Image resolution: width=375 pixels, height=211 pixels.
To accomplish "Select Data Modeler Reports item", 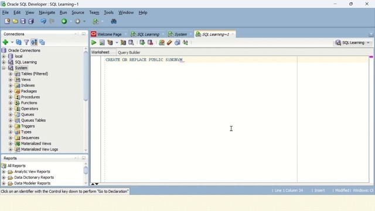I will click(x=32, y=183).
